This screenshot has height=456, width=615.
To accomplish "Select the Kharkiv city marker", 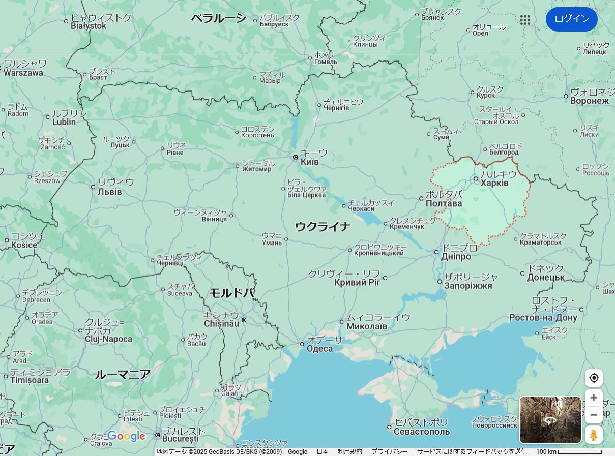I will [476, 178].
